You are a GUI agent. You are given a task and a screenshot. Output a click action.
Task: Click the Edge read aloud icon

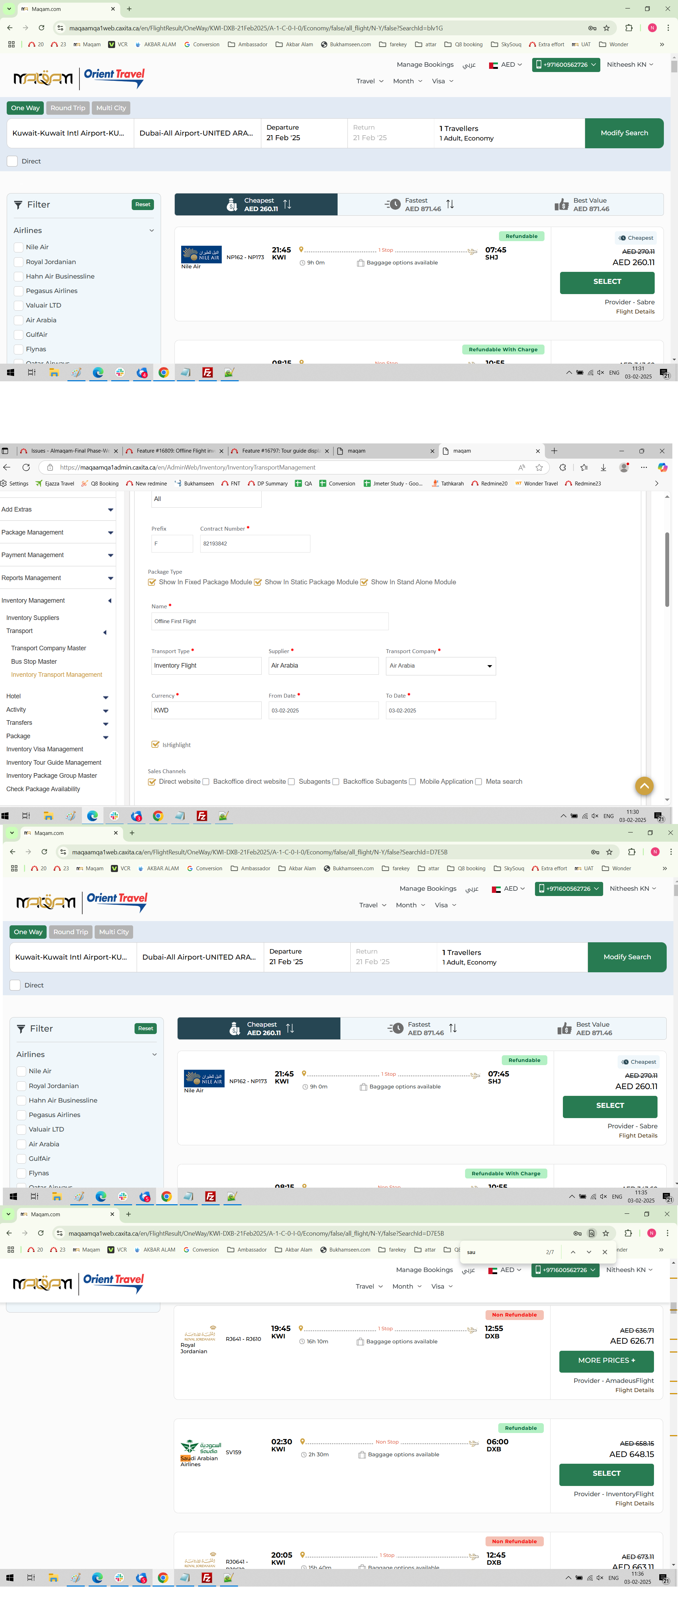pos(522,467)
